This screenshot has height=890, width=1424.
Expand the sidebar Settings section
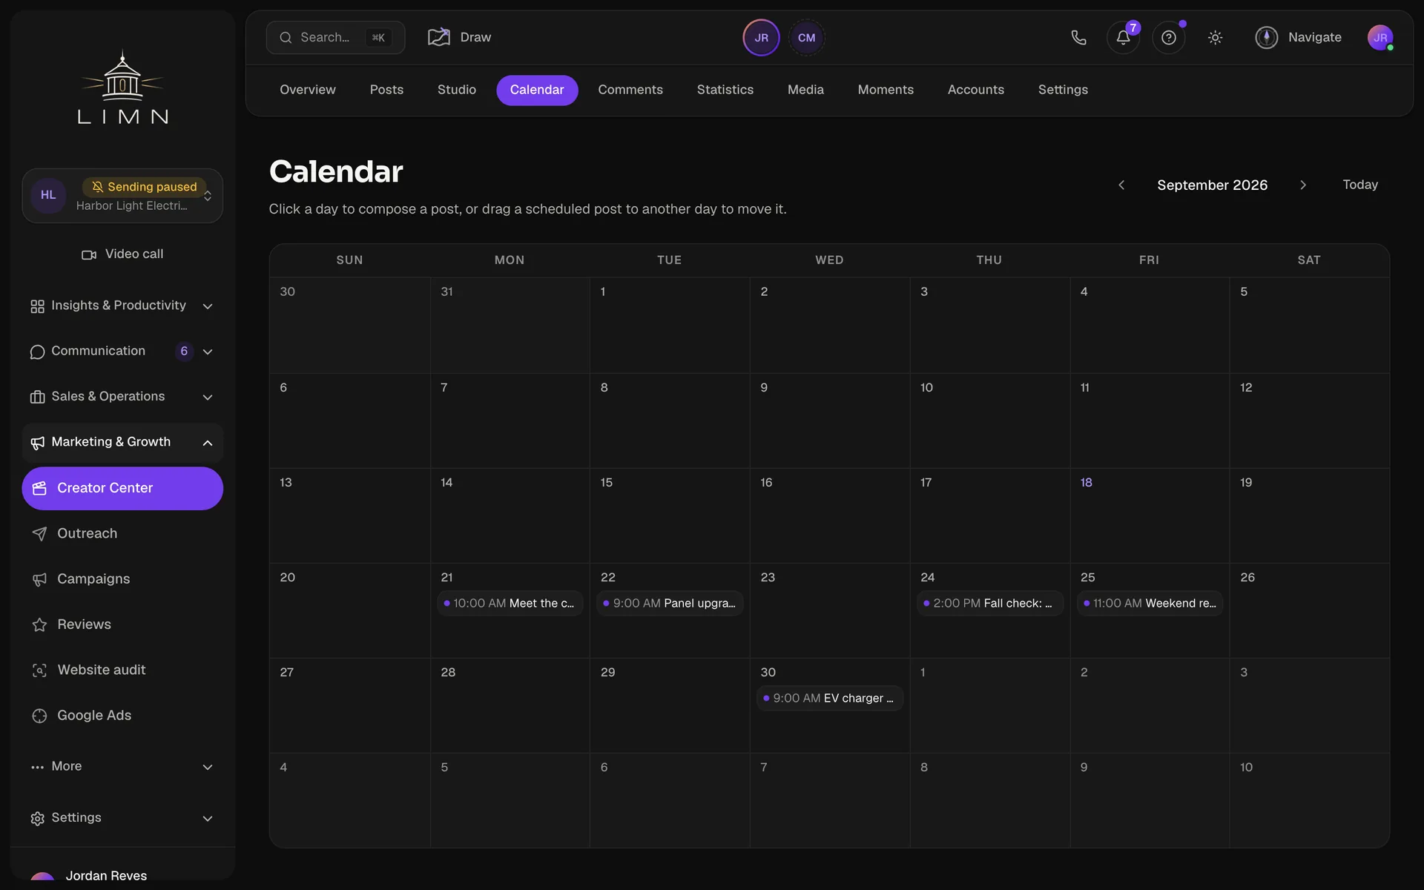pyautogui.click(x=122, y=817)
